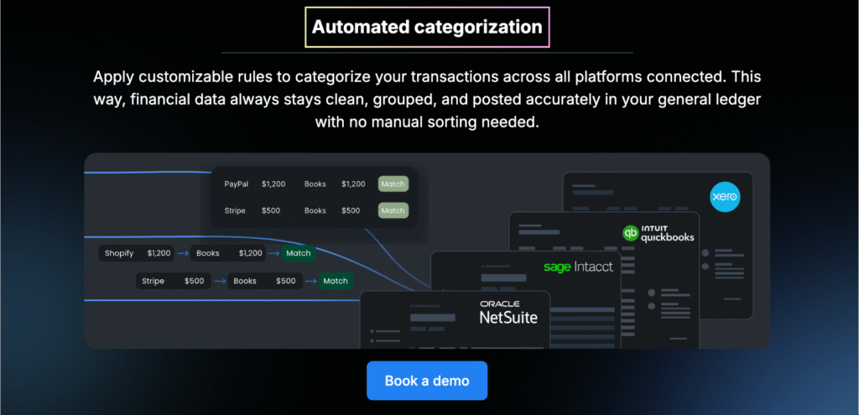Click arrow between Stripe $500 and Books chips
This screenshot has height=415, width=859.
click(219, 282)
